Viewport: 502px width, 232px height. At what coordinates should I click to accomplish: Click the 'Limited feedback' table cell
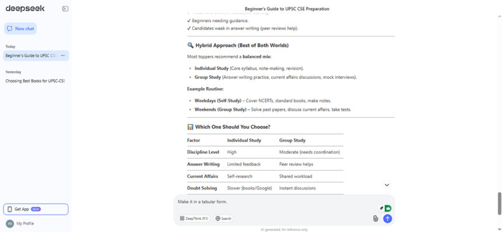tap(243, 164)
